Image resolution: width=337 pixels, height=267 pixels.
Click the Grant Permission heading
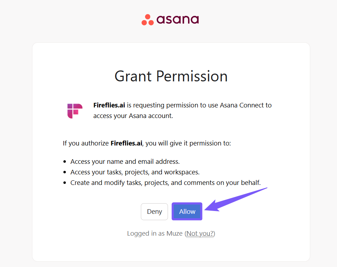point(171,76)
